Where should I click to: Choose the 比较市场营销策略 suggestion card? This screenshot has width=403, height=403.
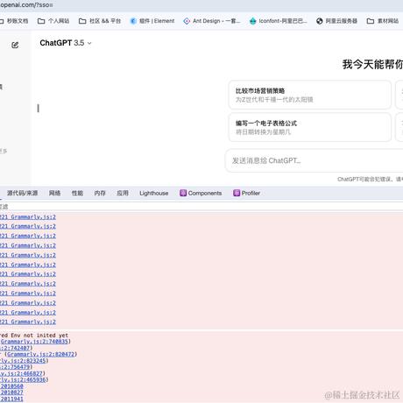(309, 95)
